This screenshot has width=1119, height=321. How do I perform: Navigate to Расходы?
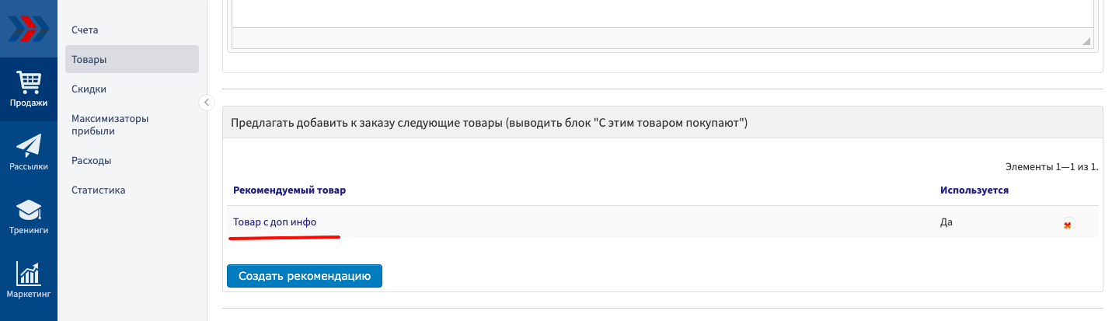91,160
